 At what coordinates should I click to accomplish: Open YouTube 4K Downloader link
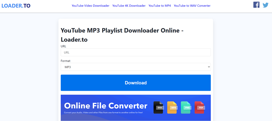coord(129,6)
